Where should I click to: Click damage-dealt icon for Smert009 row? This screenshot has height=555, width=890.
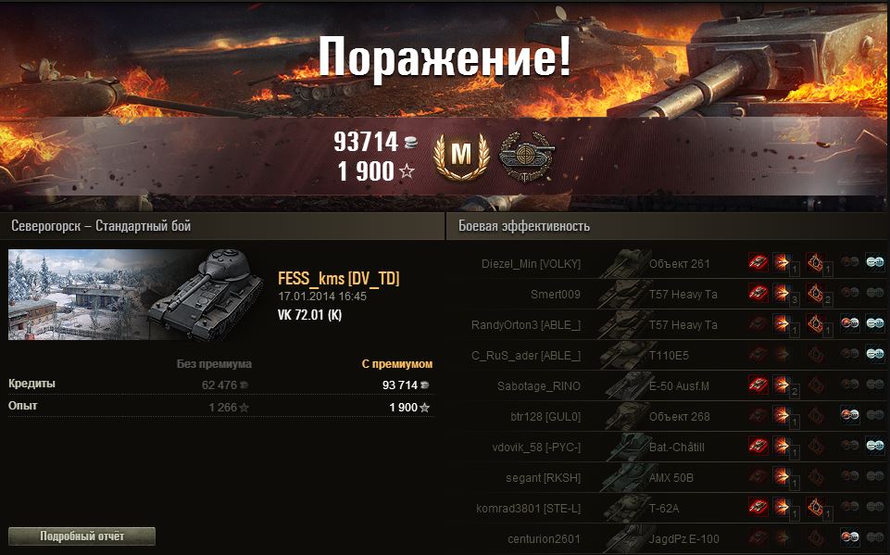[x=783, y=293]
